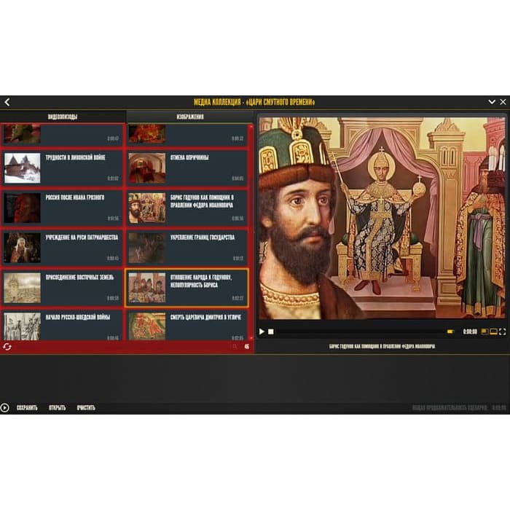Image resolution: width=510 pixels, height=510 pixels.
Task: Open search with the magnifier icon
Action: (x=235, y=347)
